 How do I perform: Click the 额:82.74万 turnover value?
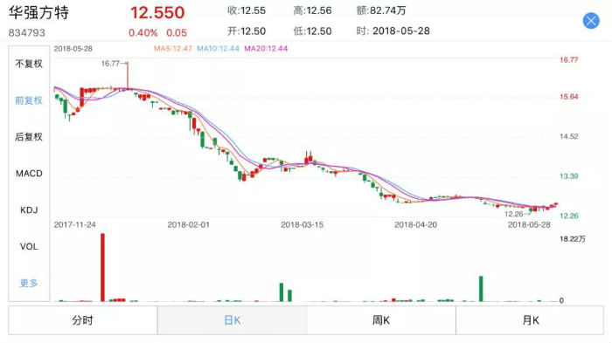coord(381,10)
